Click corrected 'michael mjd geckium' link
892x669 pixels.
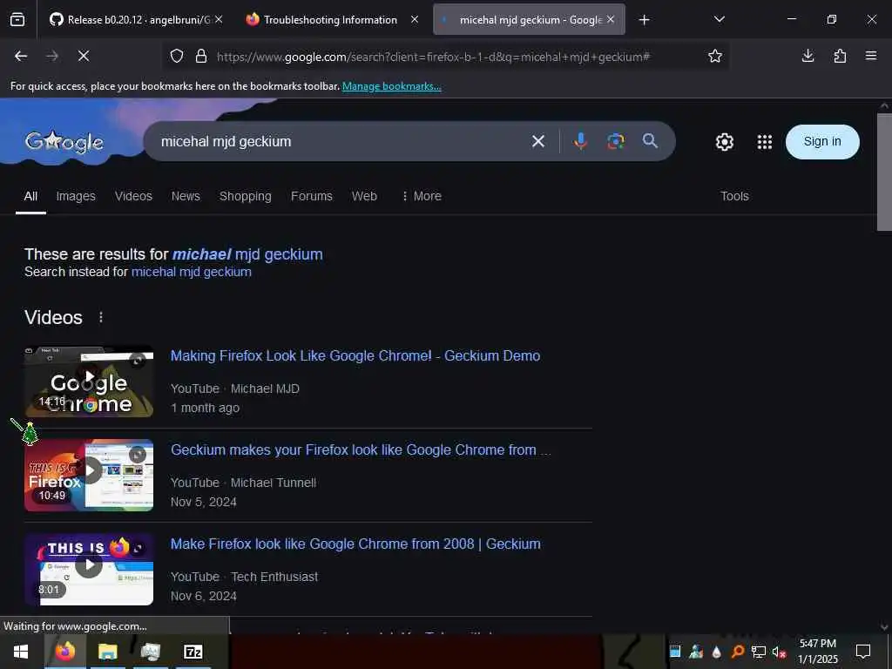point(247,254)
